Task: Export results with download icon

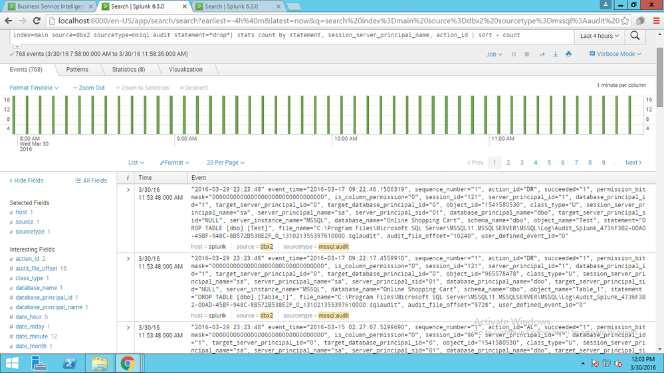Action: coord(556,54)
